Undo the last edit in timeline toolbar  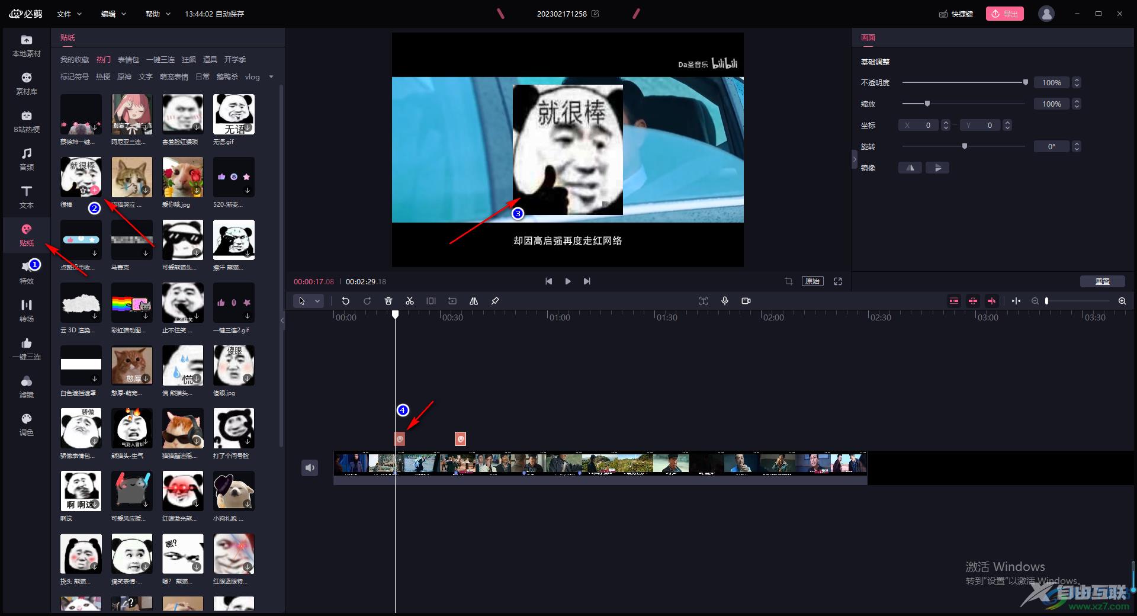coord(346,301)
